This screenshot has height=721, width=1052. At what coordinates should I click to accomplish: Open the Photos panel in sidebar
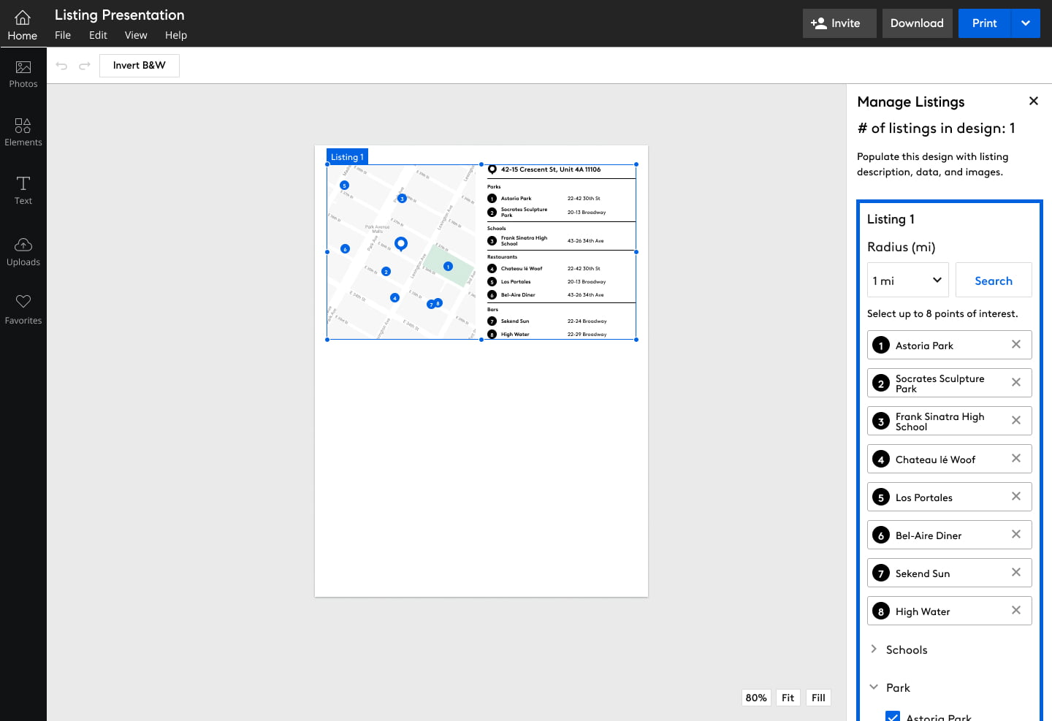tap(23, 75)
